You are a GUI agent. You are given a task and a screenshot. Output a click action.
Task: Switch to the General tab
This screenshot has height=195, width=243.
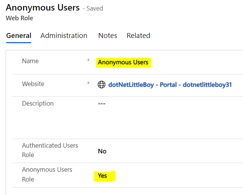coord(18,36)
